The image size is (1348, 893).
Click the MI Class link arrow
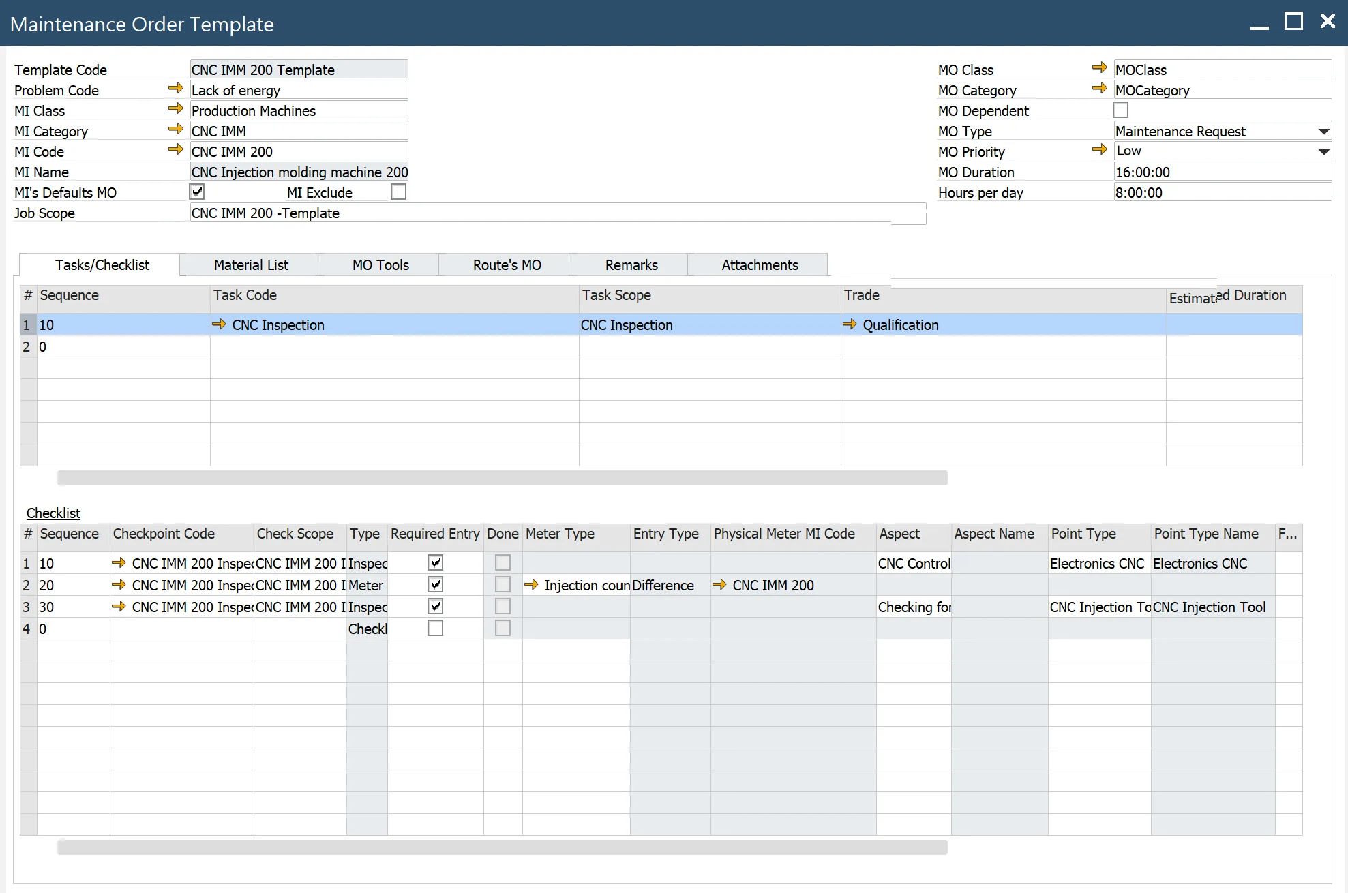(175, 108)
